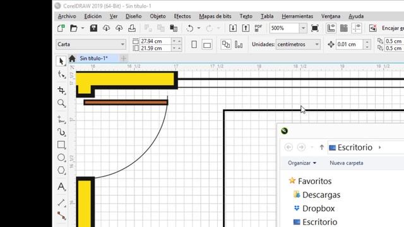The image size is (404, 227).
Task: Select the Ellipse tool
Action: click(x=61, y=158)
